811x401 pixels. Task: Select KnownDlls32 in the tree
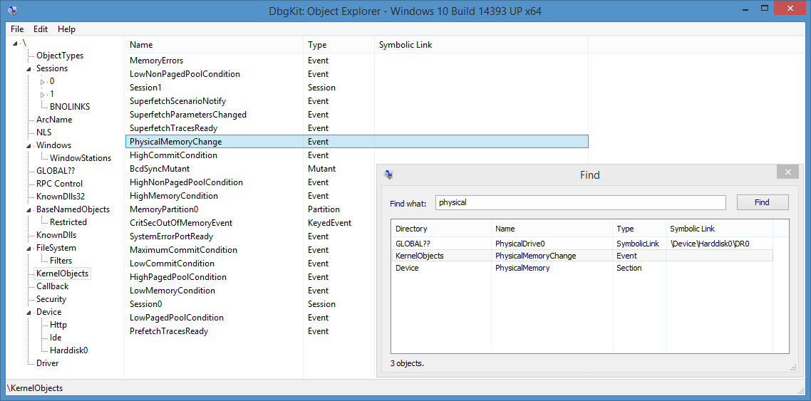[59, 197]
